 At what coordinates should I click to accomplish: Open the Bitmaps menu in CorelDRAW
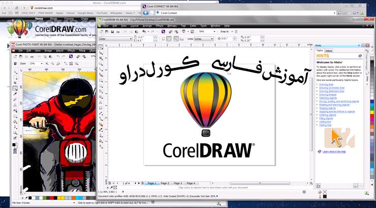click(172, 26)
